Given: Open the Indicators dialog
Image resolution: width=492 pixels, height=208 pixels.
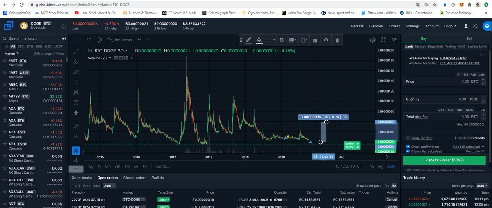Looking at the screenshot, I should point(120,40).
